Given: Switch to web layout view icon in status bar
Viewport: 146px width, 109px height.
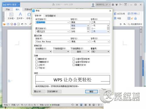Looking at the screenshot, I should tap(90, 105).
